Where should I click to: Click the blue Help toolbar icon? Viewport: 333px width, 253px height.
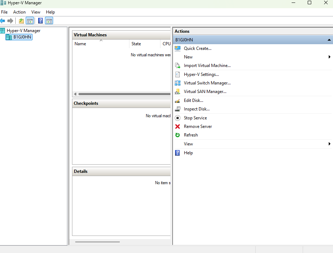(40, 21)
